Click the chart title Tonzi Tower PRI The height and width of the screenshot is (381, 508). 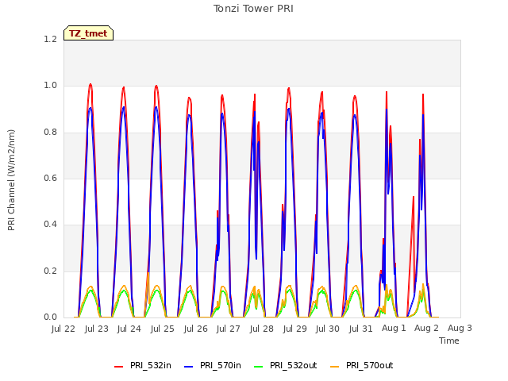[253, 9]
